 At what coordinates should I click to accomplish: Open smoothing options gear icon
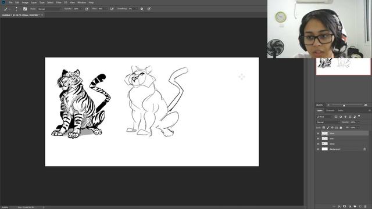click(x=142, y=9)
